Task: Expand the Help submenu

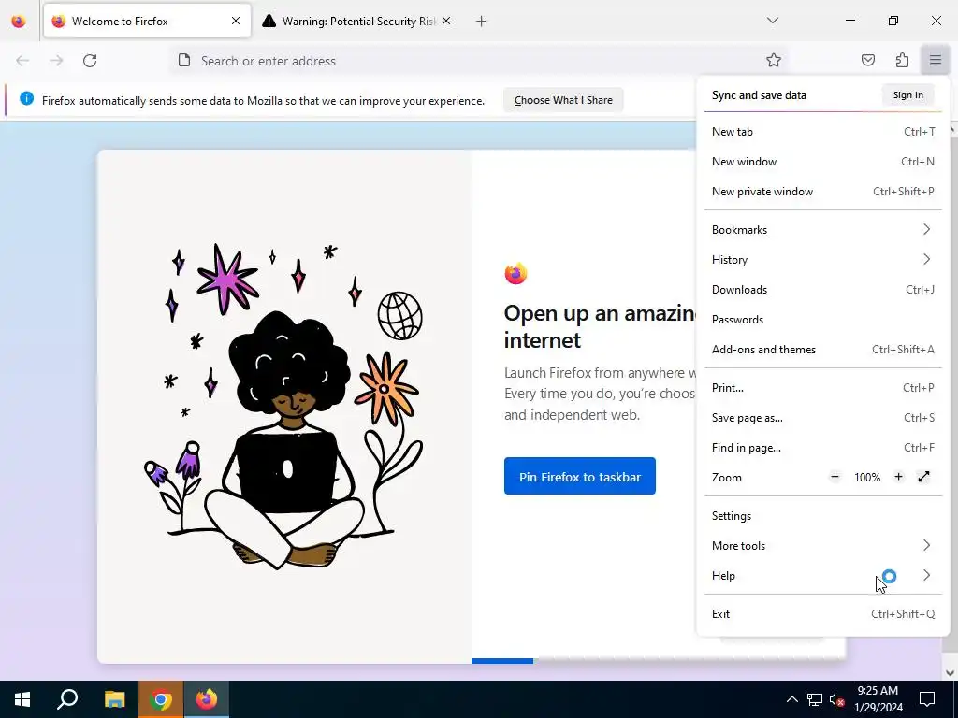Action: coord(823,576)
